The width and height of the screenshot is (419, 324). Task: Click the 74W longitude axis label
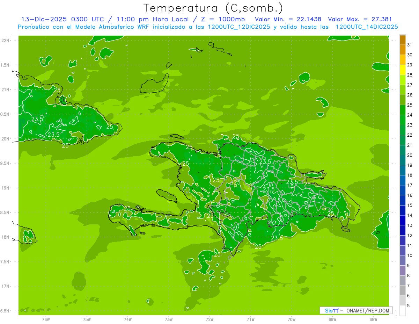click(x=127, y=319)
